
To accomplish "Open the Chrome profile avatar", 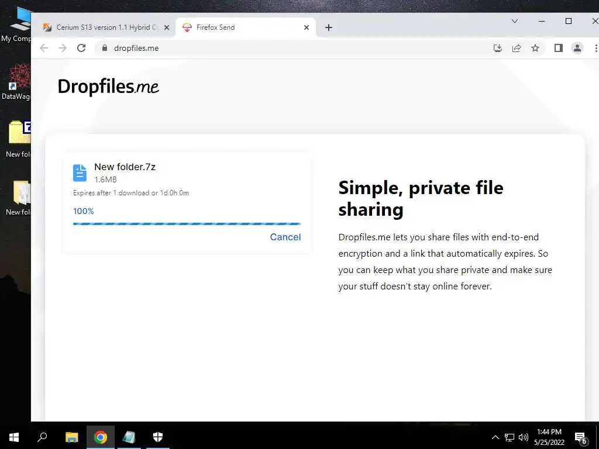I will point(577,48).
